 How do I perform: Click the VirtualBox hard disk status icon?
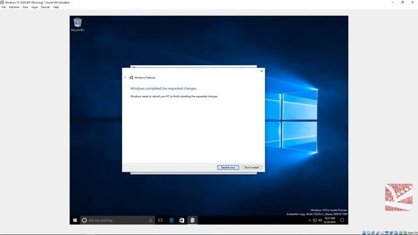364,233
